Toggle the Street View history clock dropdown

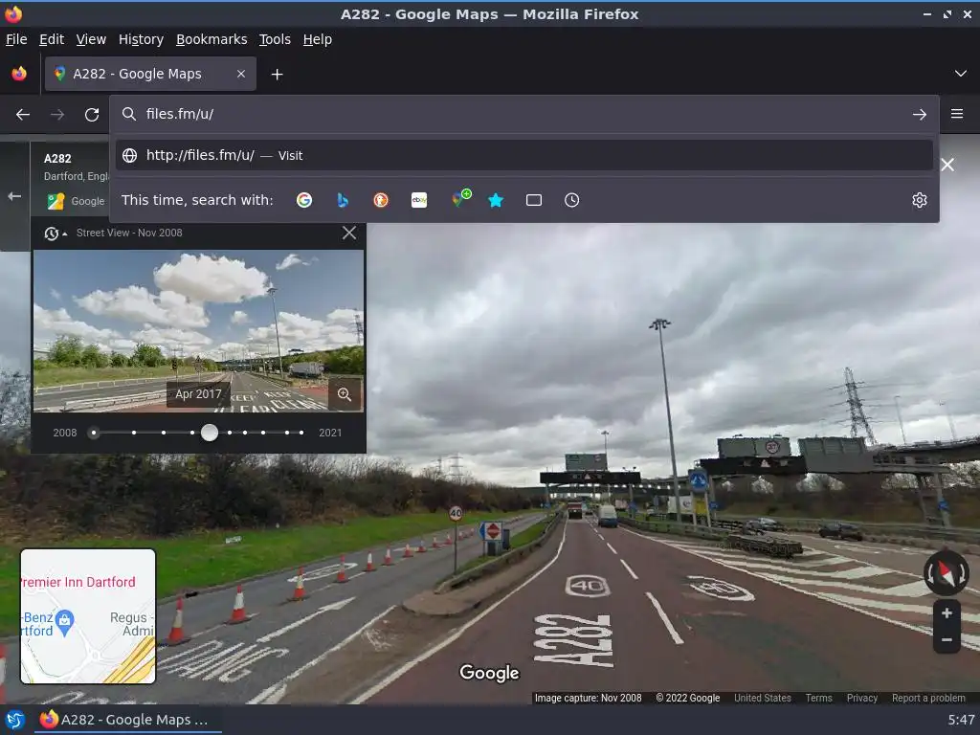point(55,234)
